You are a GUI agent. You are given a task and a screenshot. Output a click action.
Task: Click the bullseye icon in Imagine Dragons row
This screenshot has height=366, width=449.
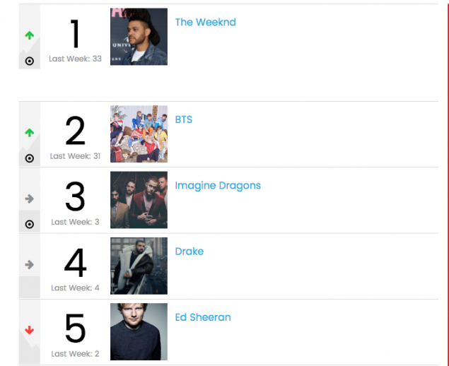(x=29, y=224)
